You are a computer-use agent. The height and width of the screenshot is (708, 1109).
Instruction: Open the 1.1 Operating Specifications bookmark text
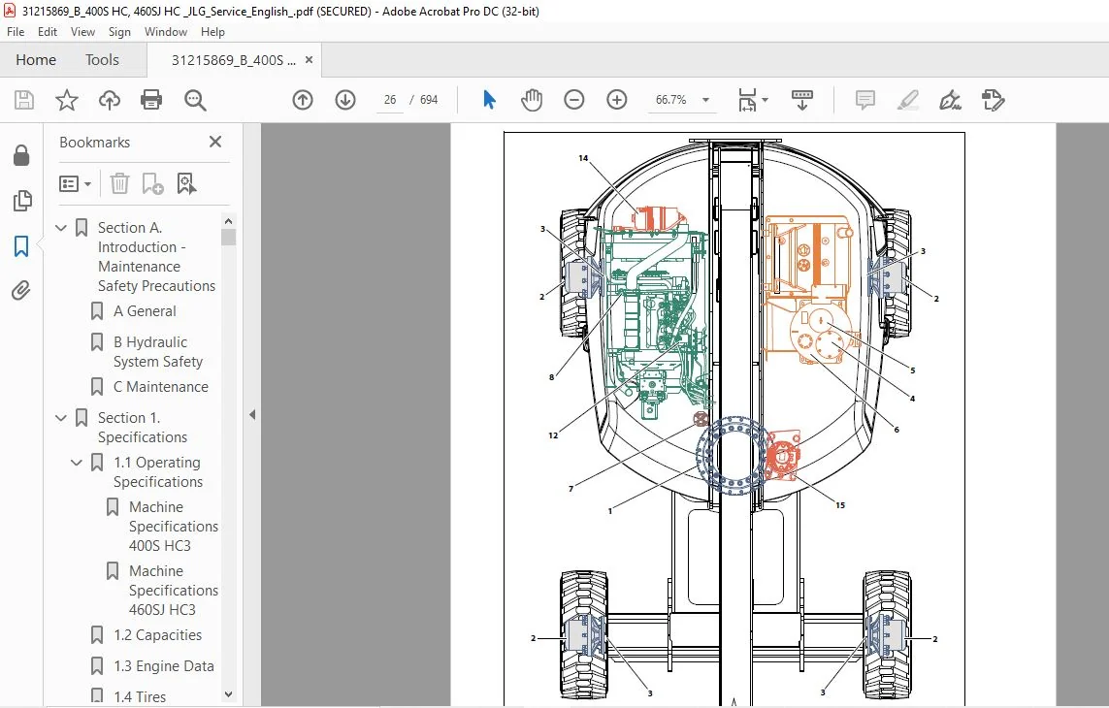[x=158, y=471]
